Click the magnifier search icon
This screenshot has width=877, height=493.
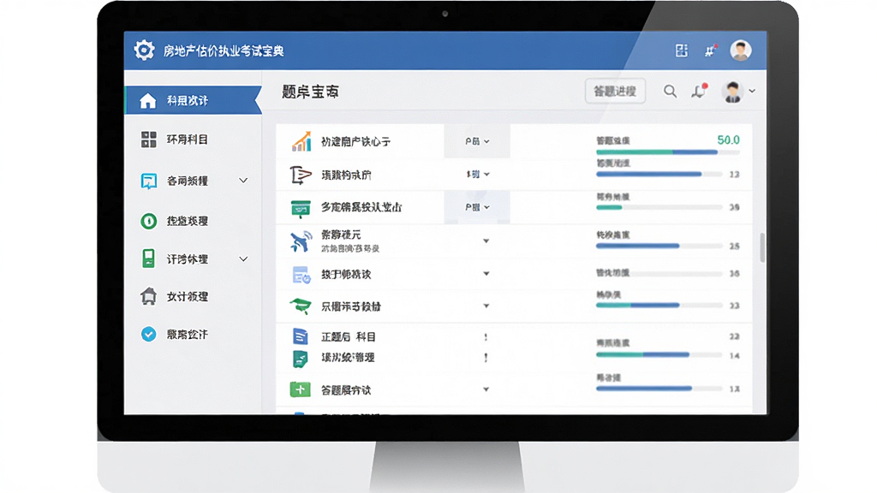coord(670,91)
